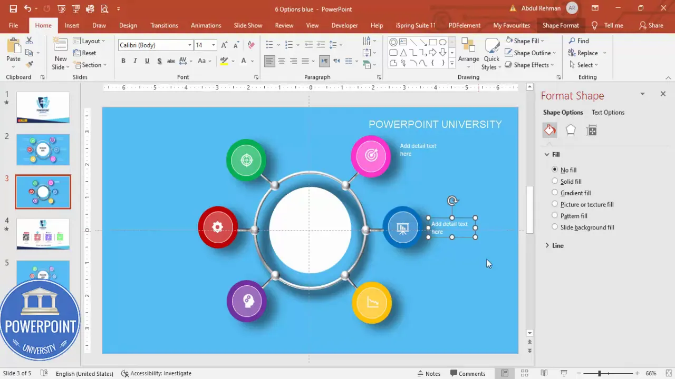This screenshot has height=379, width=675.
Task: Click the Reset button in Slides group
Action: (x=84, y=53)
